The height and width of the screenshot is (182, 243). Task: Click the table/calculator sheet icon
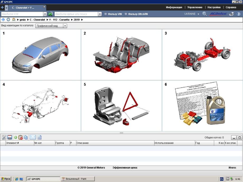(x=40, y=137)
